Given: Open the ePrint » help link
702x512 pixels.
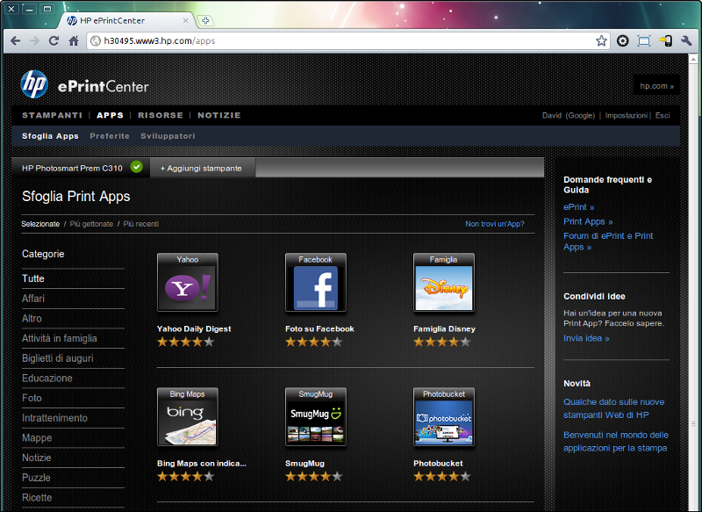Looking at the screenshot, I should (x=579, y=207).
